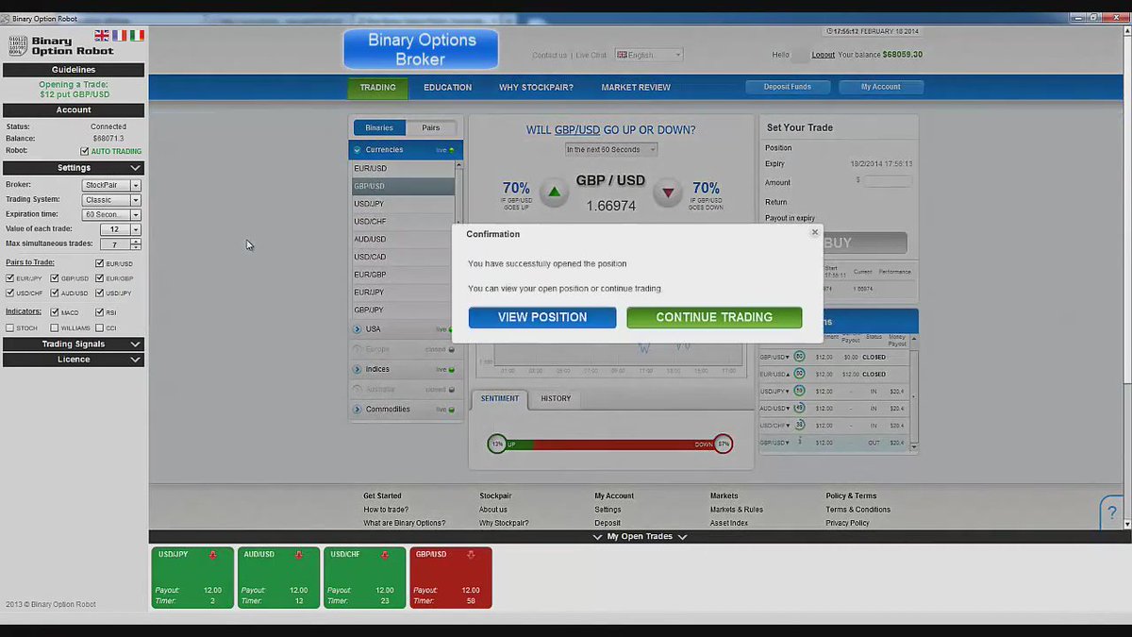Viewport: 1132px width, 637px height.
Task: Click the timer circle on USD/JPY position row
Action: [x=799, y=391]
